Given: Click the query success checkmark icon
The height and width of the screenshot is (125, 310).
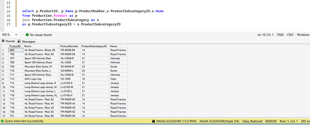Looking at the screenshot, I should point(2,121).
